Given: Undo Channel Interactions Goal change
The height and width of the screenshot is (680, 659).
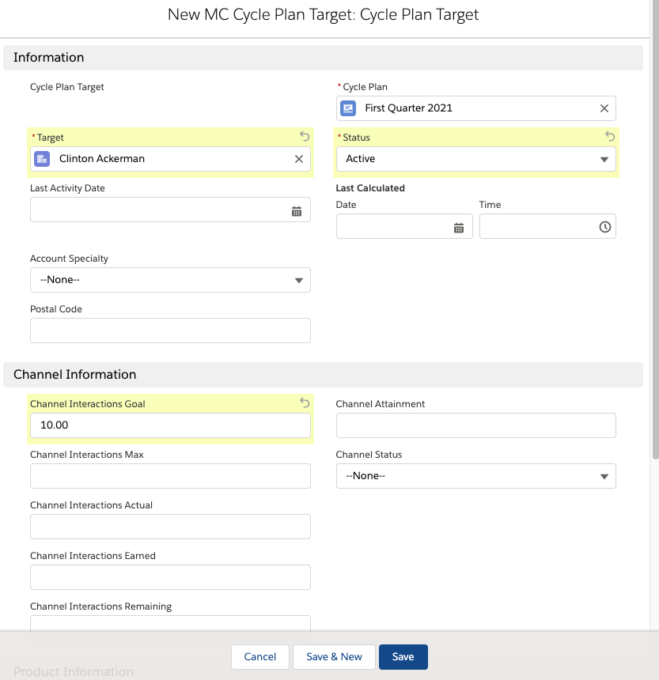Looking at the screenshot, I should (x=305, y=403).
